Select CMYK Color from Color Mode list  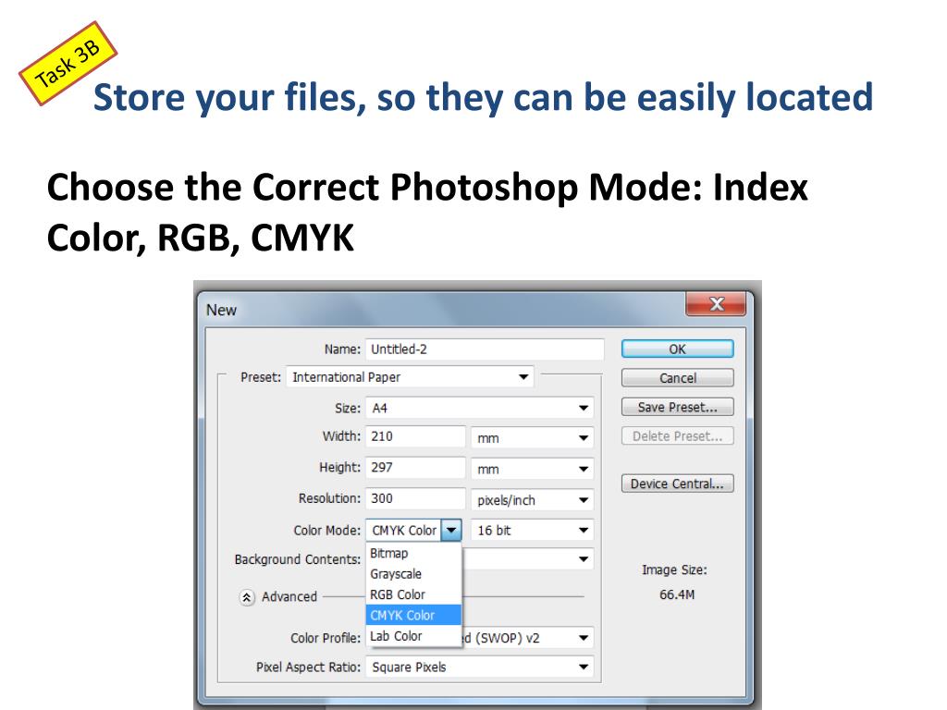[x=413, y=615]
